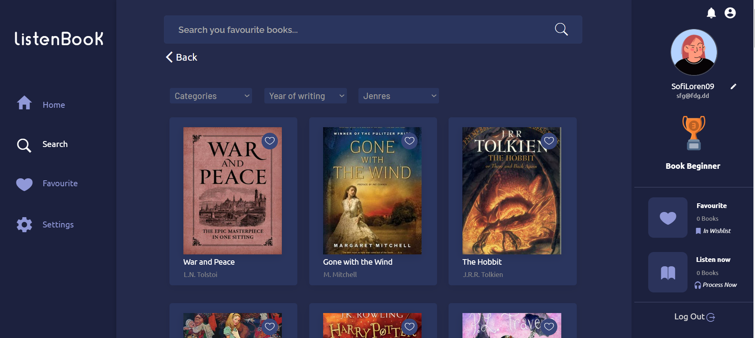Click the Back chevron arrow

point(169,57)
